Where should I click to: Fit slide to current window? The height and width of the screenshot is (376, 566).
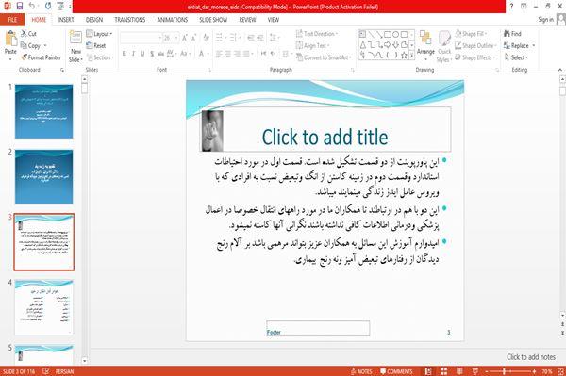pos(560,371)
